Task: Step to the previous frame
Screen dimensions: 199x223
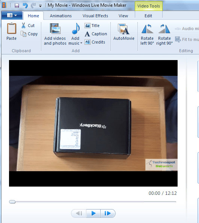Action: [x=78, y=213]
